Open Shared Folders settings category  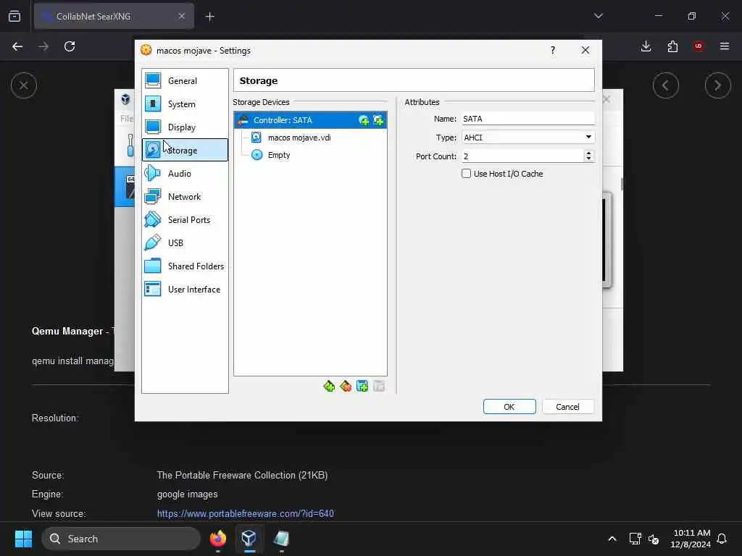(185, 266)
